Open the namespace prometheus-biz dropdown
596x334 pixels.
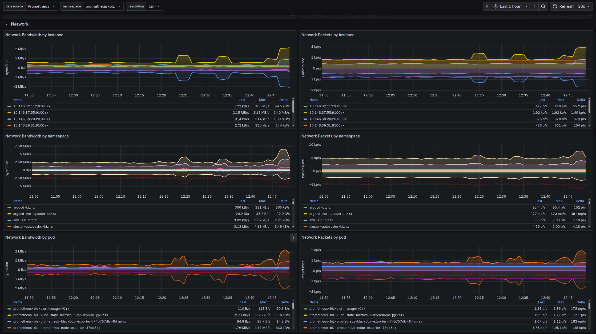103,6
